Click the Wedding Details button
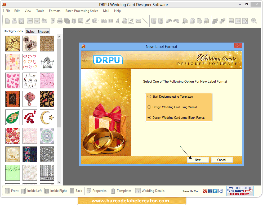 150,191
